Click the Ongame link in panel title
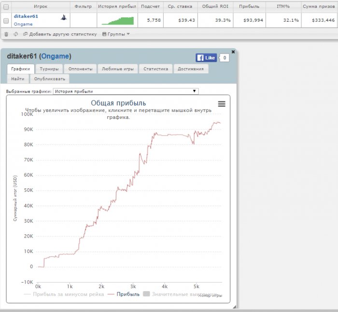This screenshot has width=338, height=312. point(55,57)
